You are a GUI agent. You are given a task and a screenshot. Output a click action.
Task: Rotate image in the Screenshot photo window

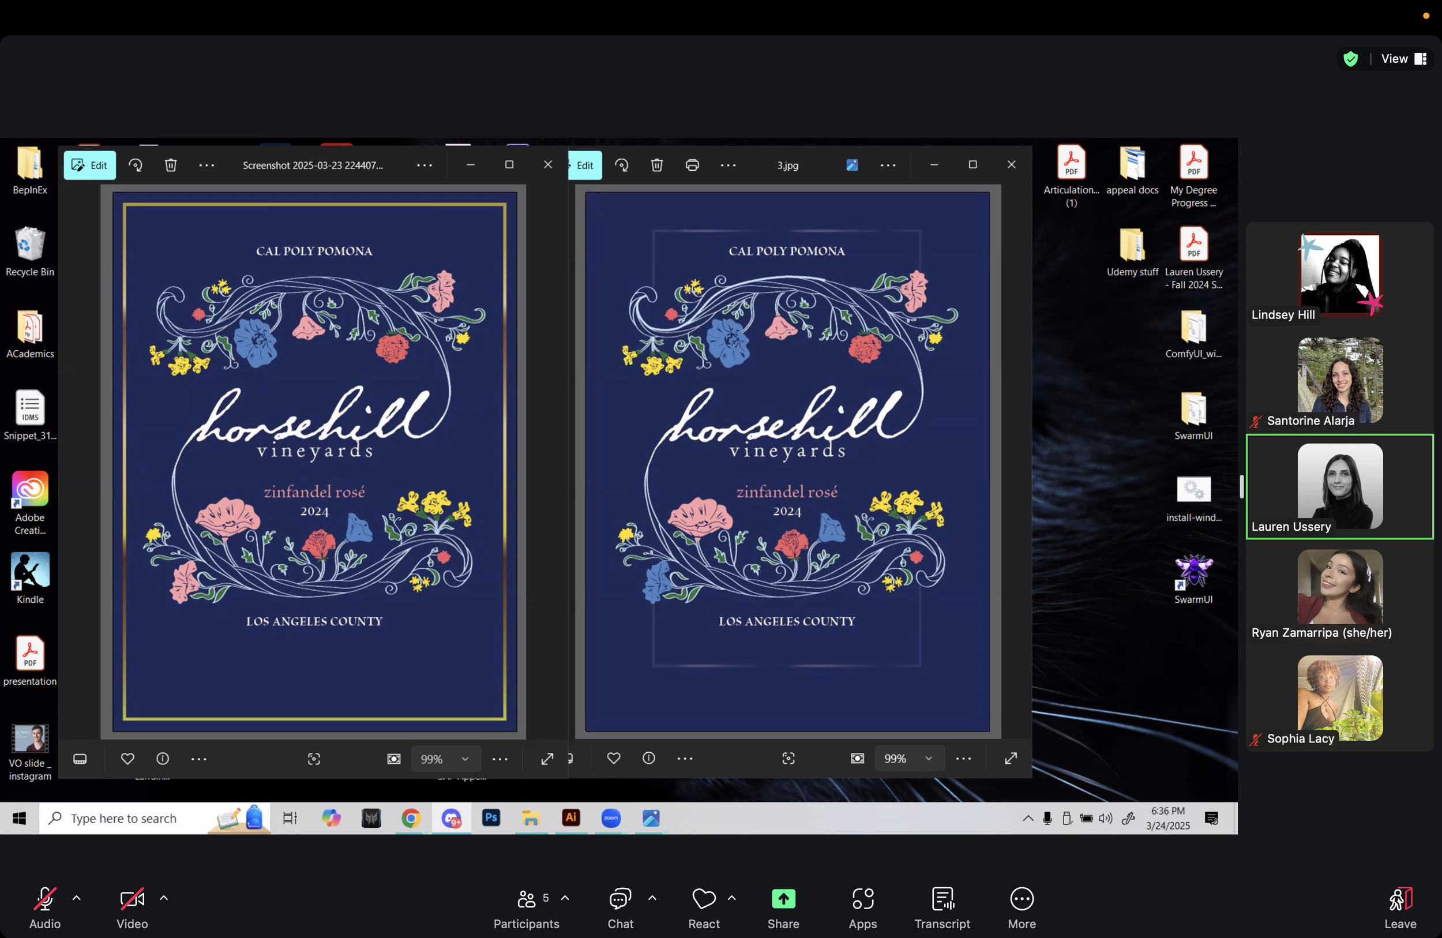[136, 166]
